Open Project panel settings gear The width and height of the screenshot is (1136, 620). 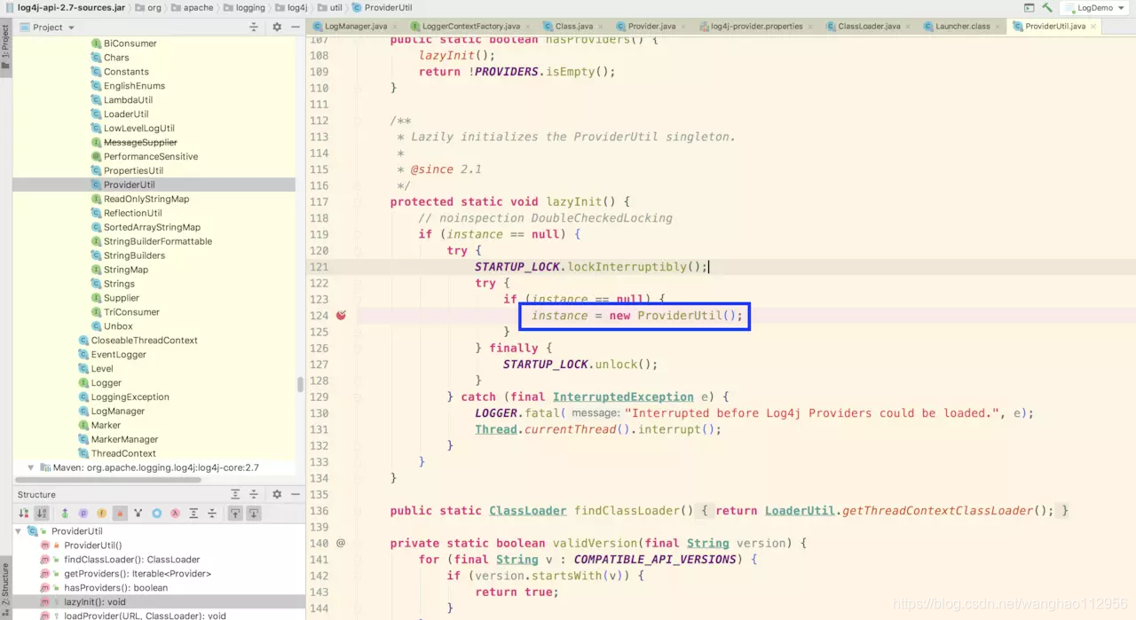coord(277,27)
